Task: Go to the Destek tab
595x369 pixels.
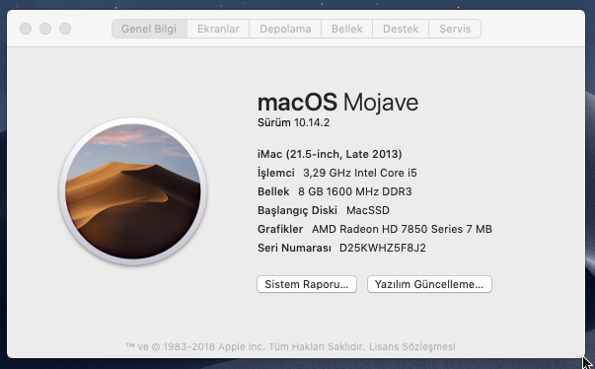Action: tap(401, 29)
